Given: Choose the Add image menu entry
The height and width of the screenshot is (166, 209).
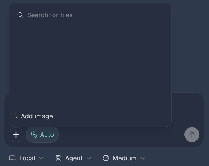Looking at the screenshot, I should [x=33, y=116].
